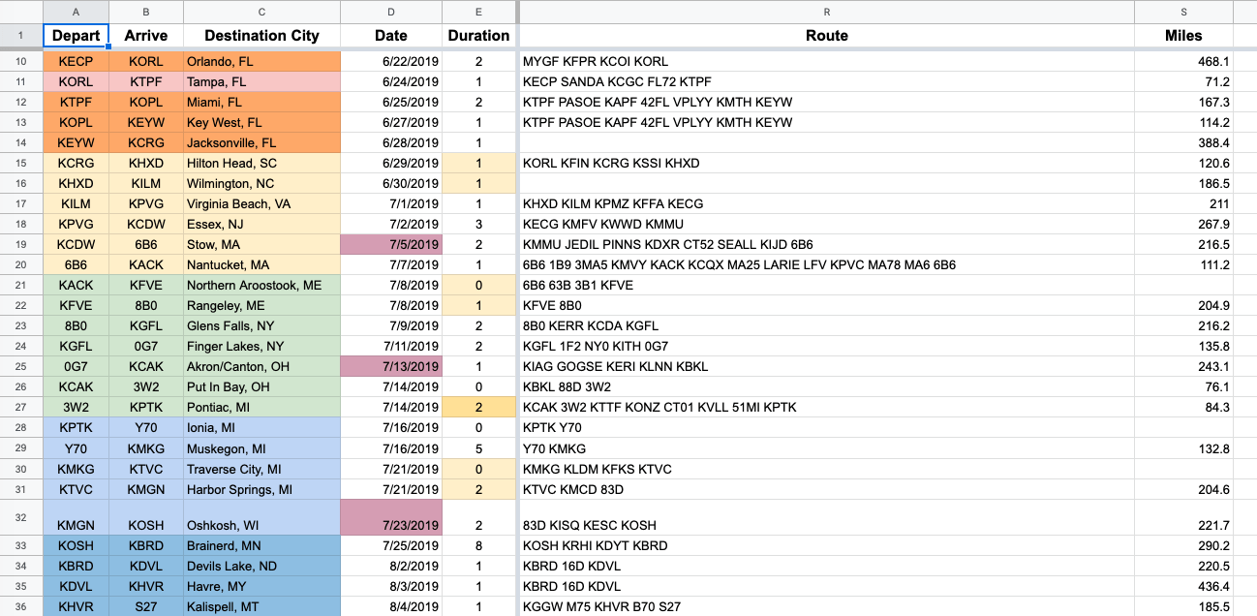Viewport: 1257px width, 616px height.
Task: Click the column S header
Action: pos(1183,12)
